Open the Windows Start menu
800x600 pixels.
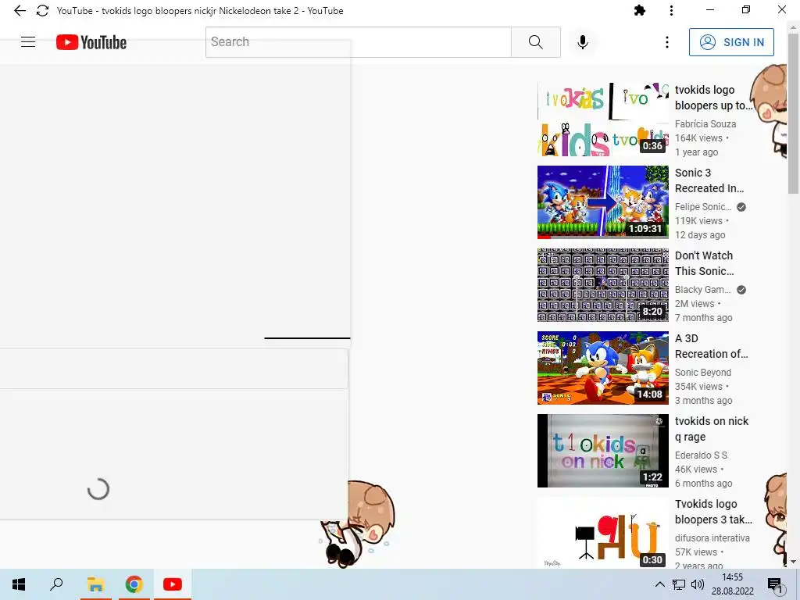[19, 584]
